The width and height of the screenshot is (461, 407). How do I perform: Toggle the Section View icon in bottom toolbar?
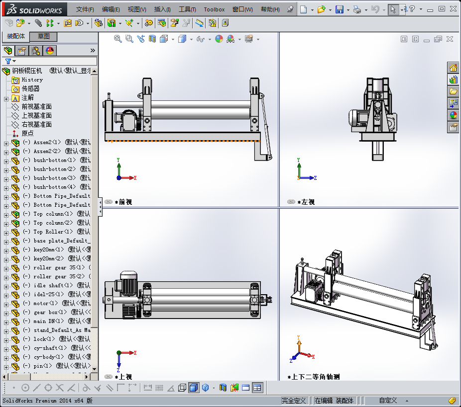(223, 388)
